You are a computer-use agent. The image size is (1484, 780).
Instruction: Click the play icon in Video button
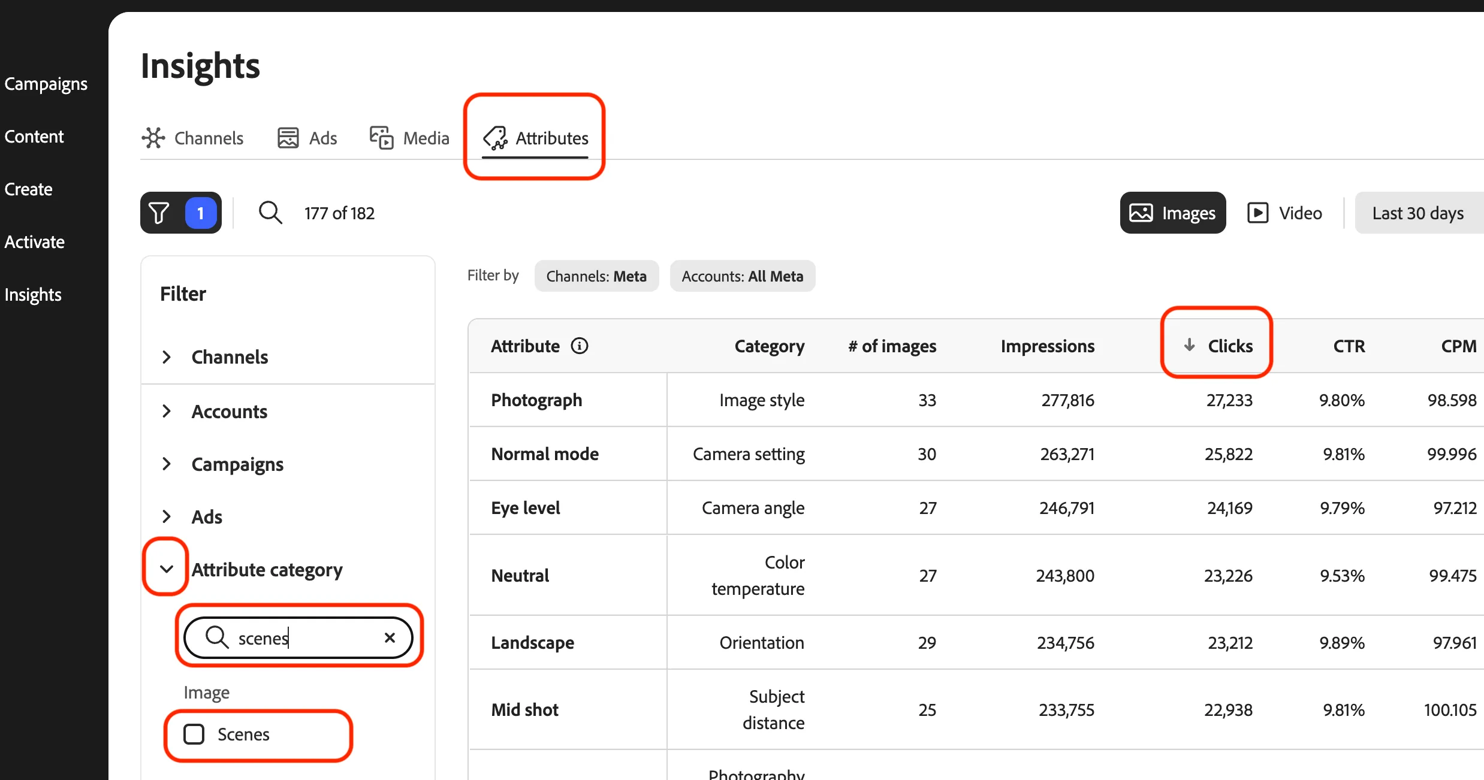click(1257, 213)
